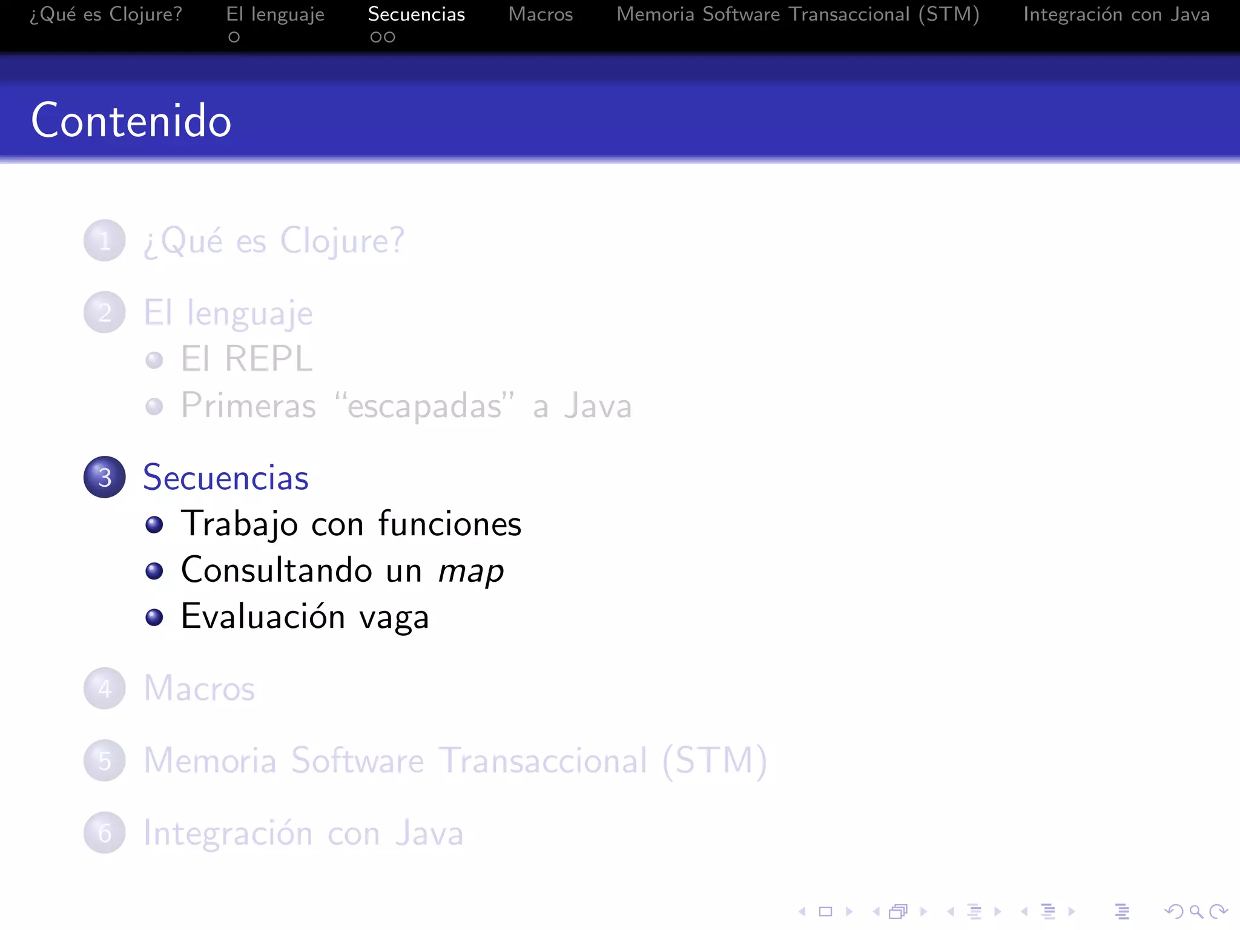Jump to 'Evaluación vaga' subsection
1240x930 pixels.
[305, 617]
